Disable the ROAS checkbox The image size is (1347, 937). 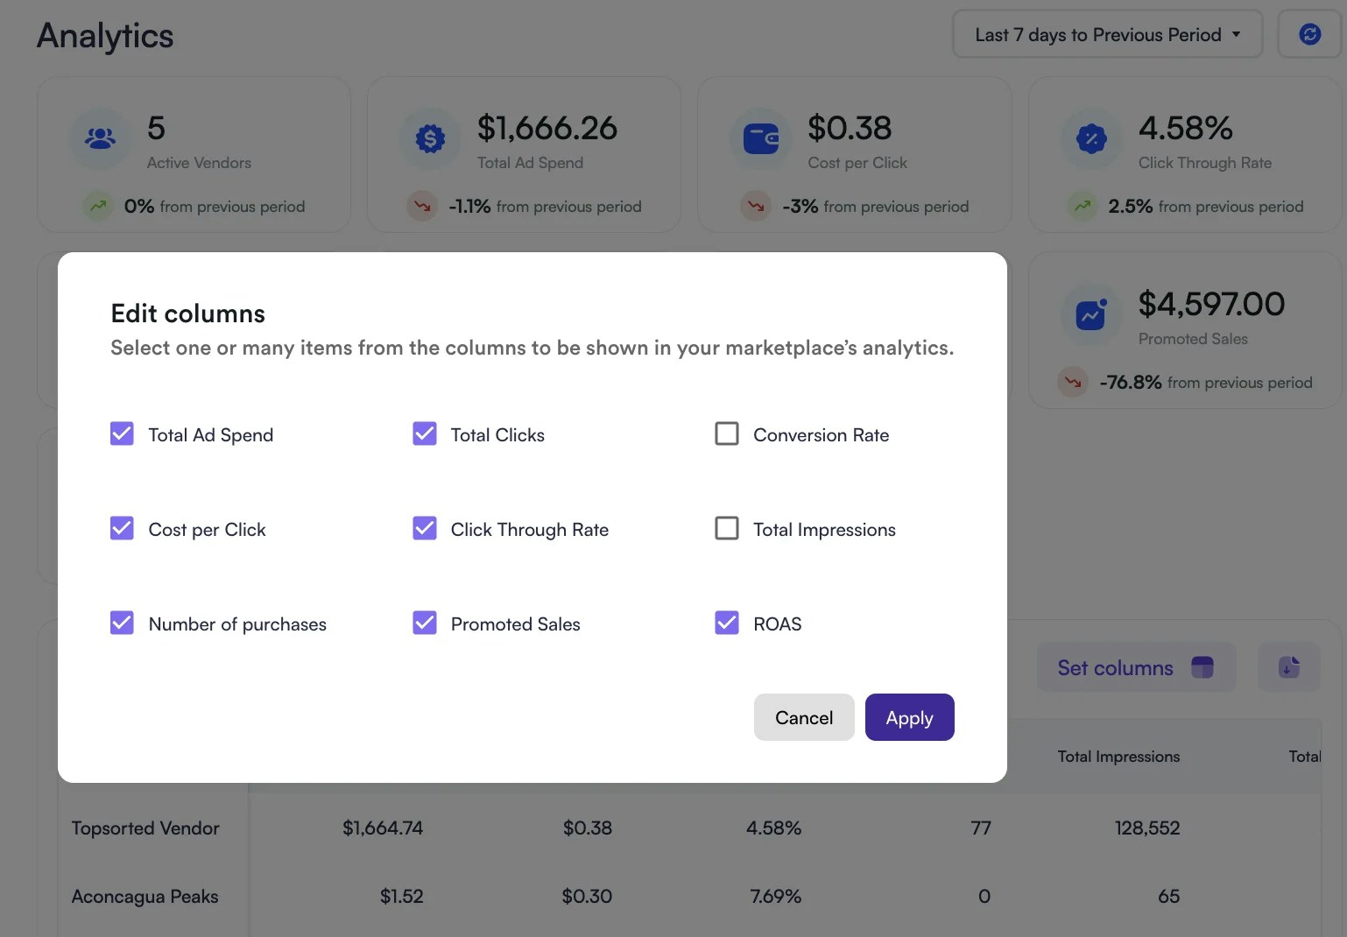tap(727, 623)
